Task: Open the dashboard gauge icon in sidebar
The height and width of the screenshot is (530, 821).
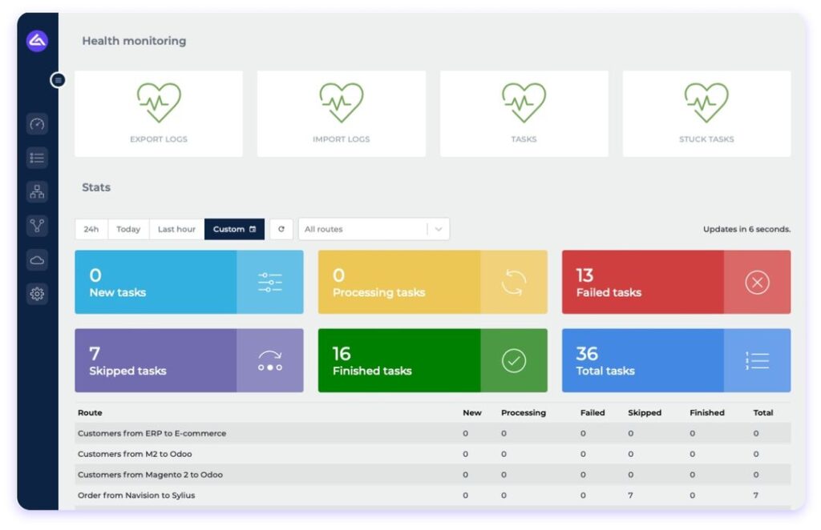Action: (37, 122)
